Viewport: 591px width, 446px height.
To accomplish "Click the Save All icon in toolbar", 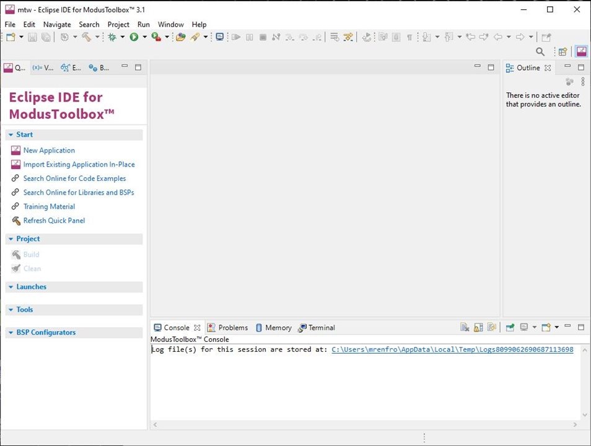I will point(46,37).
